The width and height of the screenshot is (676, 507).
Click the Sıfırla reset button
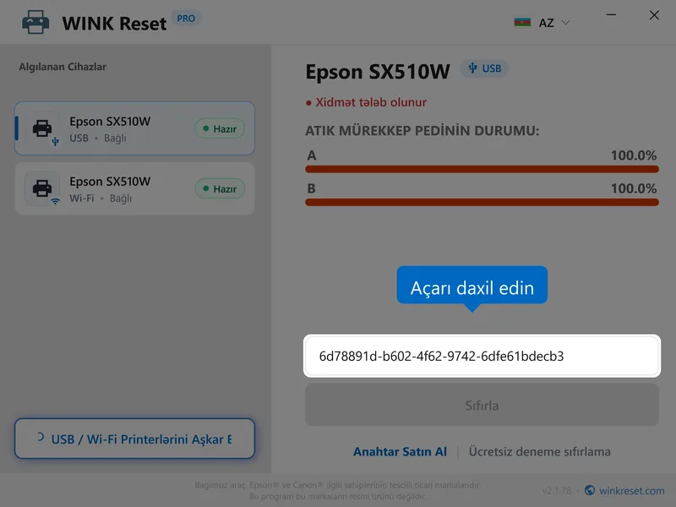click(x=482, y=406)
